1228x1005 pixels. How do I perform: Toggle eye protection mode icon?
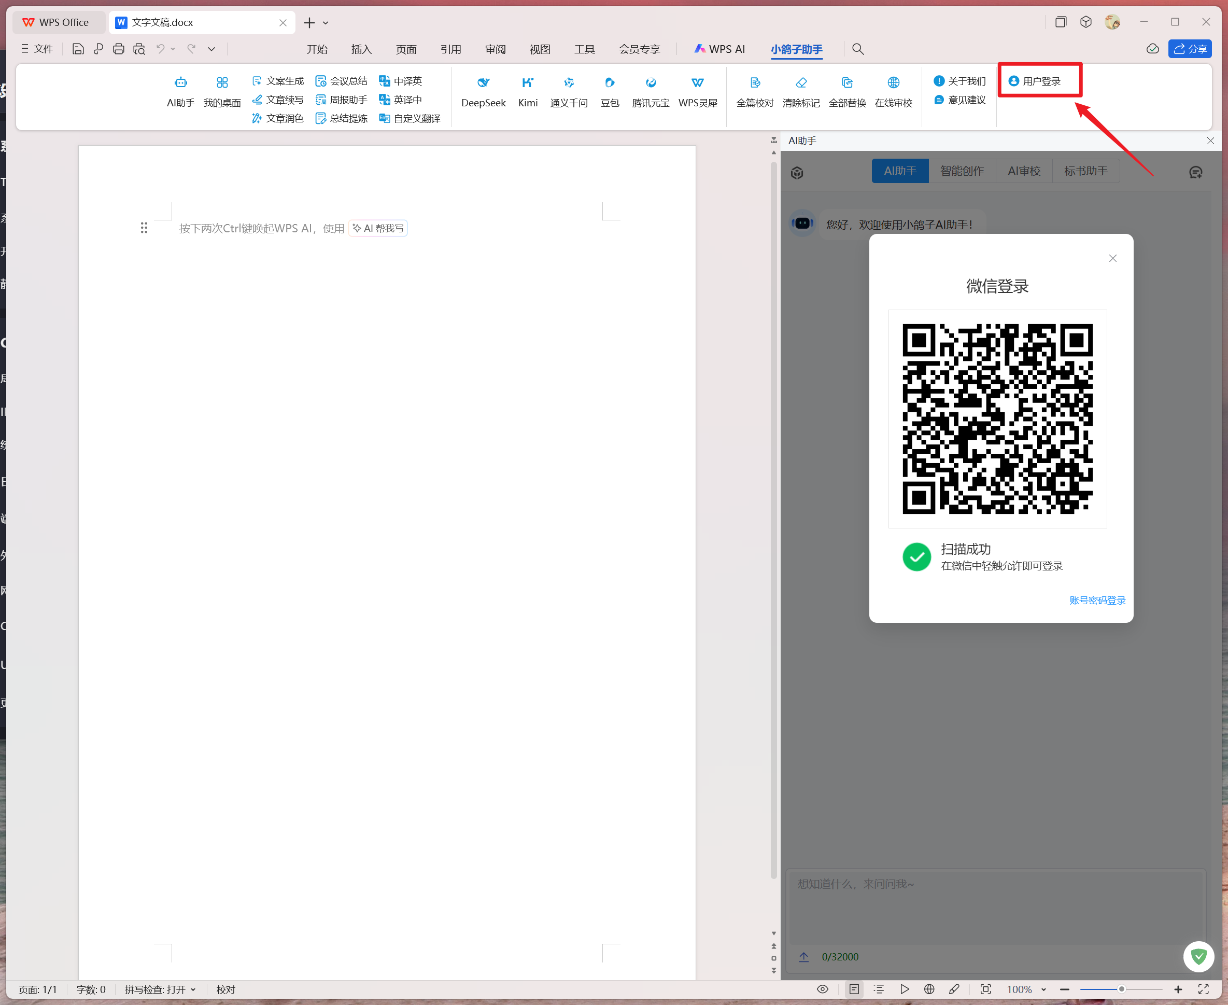(822, 989)
